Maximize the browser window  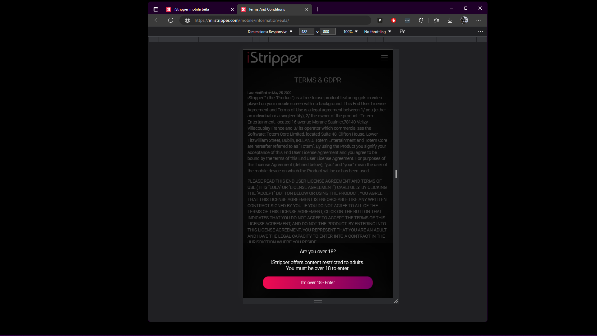(466, 8)
